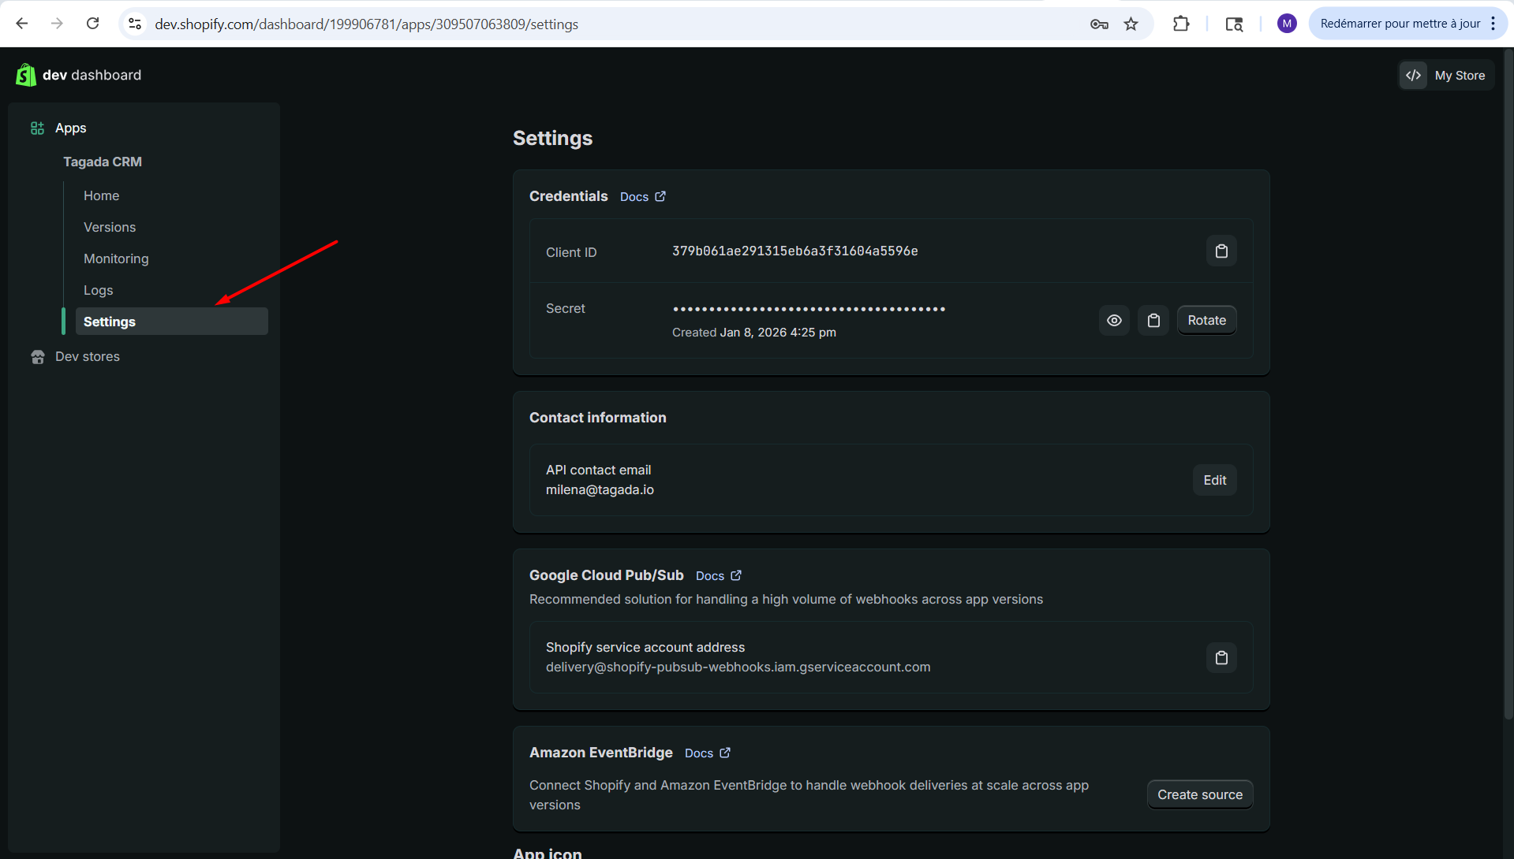1514x859 pixels.
Task: Bookmark this page with the star icon
Action: point(1131,24)
